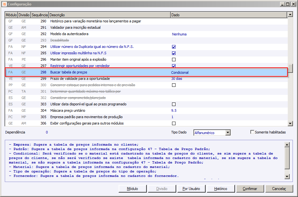Click the Configuração window title icon
Screen dimensions: 298x197
point(4,4)
